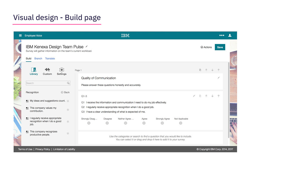This screenshot has width=301, height=169.
Task: Click the search magnifier icon
Action: coord(68,83)
